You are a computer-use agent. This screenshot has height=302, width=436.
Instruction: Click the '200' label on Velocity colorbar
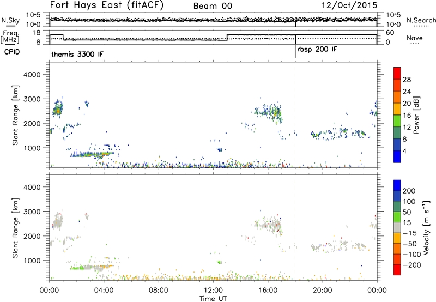click(x=409, y=191)
